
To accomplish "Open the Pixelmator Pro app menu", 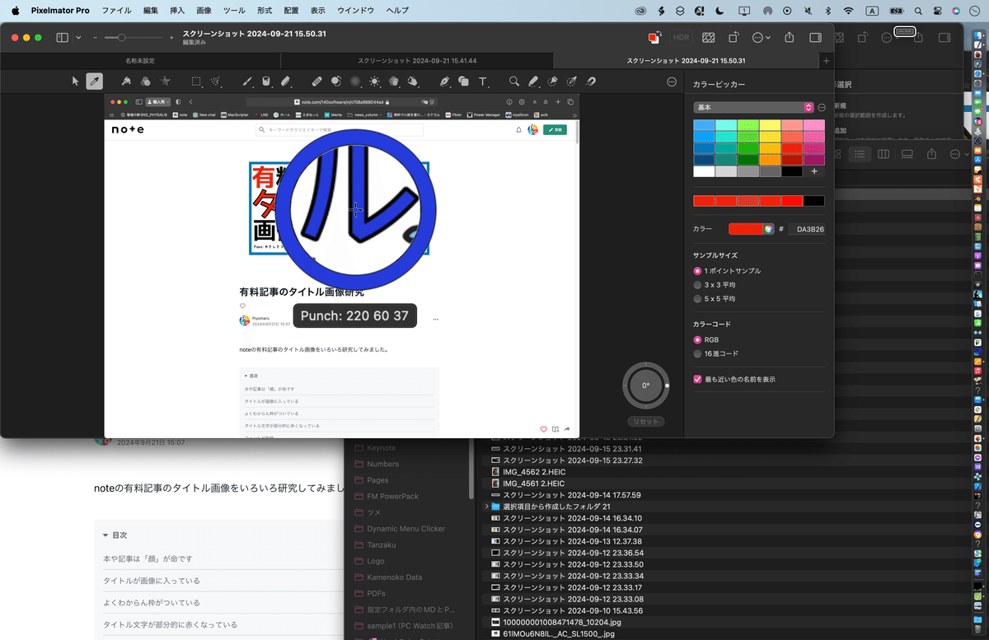I will (x=60, y=10).
